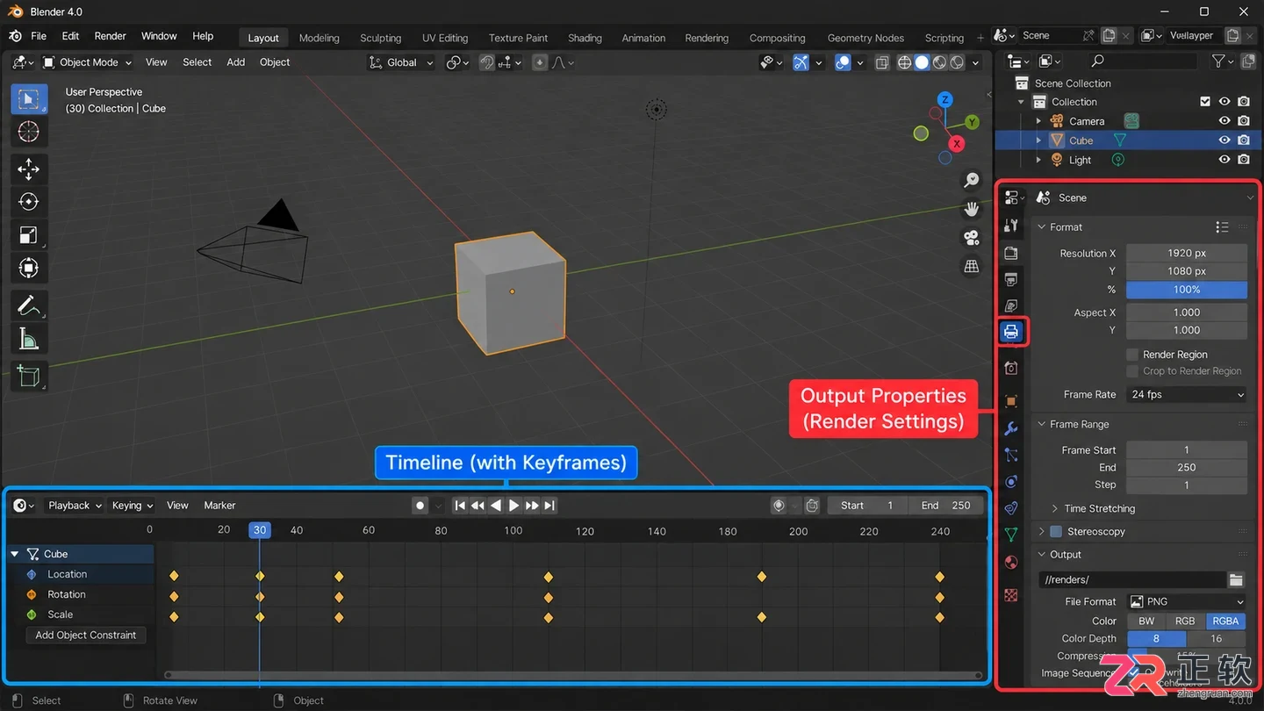Toggle Camera visibility eye icon
1264x711 pixels.
(x=1224, y=121)
